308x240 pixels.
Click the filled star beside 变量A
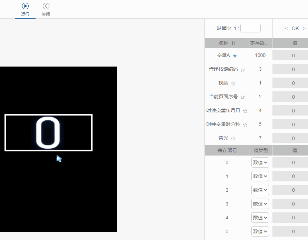point(234,55)
